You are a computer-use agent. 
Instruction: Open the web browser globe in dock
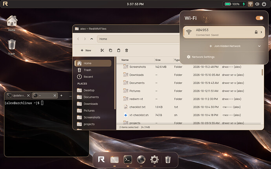(x=141, y=160)
